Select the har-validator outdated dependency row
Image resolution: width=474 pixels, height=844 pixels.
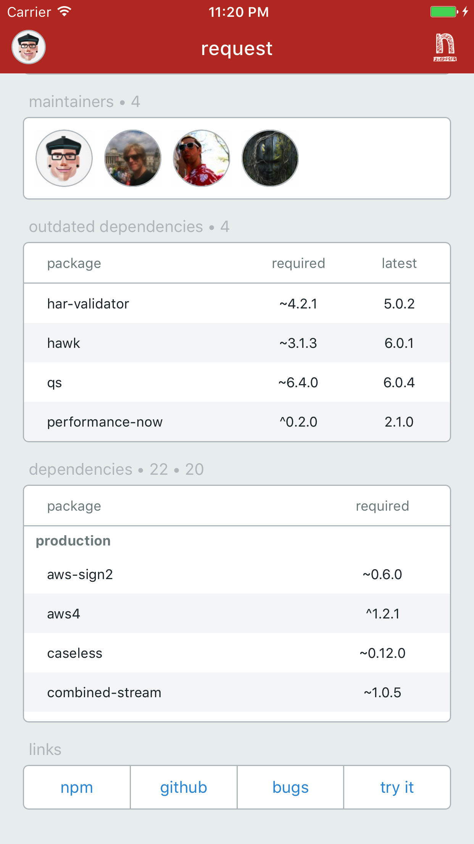pos(237,304)
